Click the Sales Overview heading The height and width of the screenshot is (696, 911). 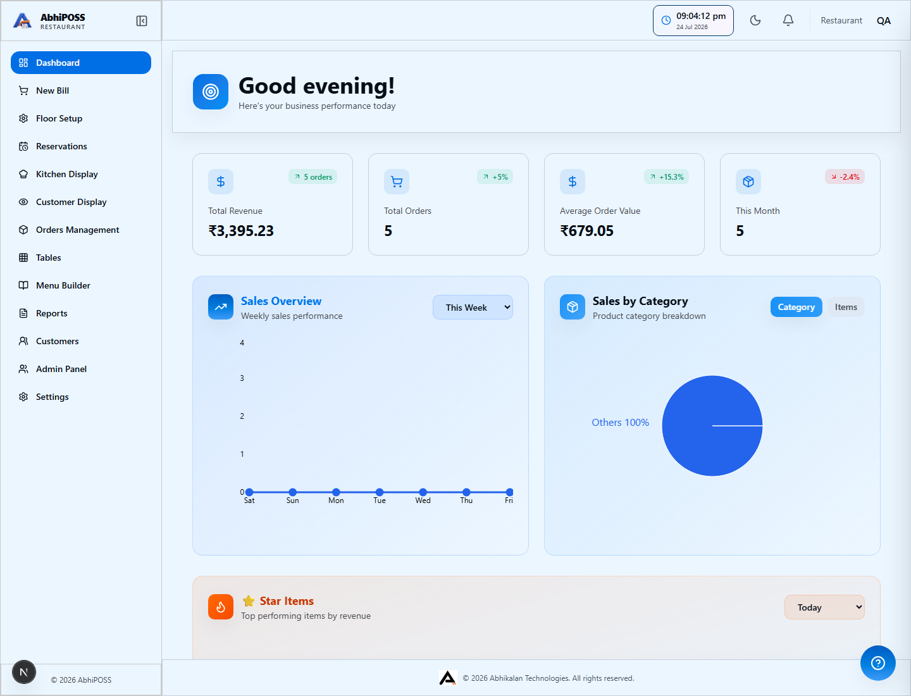tap(281, 301)
